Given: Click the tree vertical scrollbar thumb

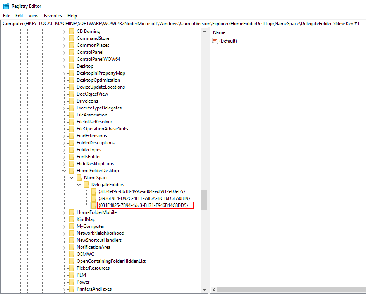Looking at the screenshot, I should click(204, 200).
